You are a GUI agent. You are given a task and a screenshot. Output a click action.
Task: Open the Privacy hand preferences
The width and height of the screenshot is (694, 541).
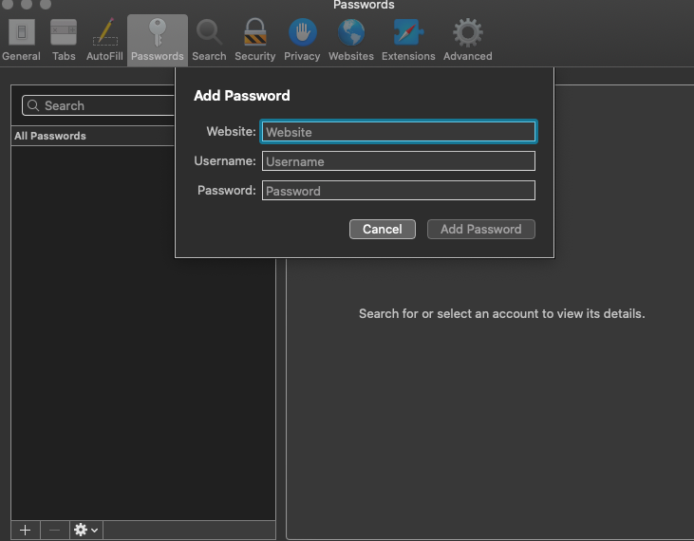tap(302, 40)
